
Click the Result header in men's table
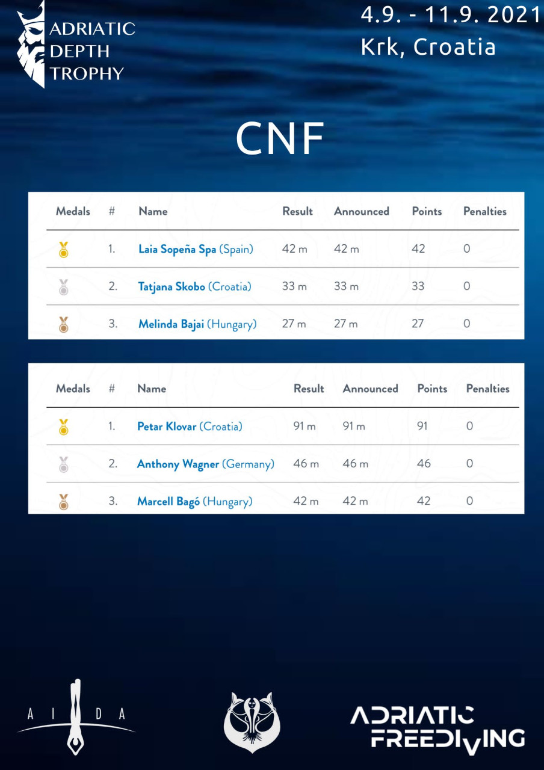(309, 389)
